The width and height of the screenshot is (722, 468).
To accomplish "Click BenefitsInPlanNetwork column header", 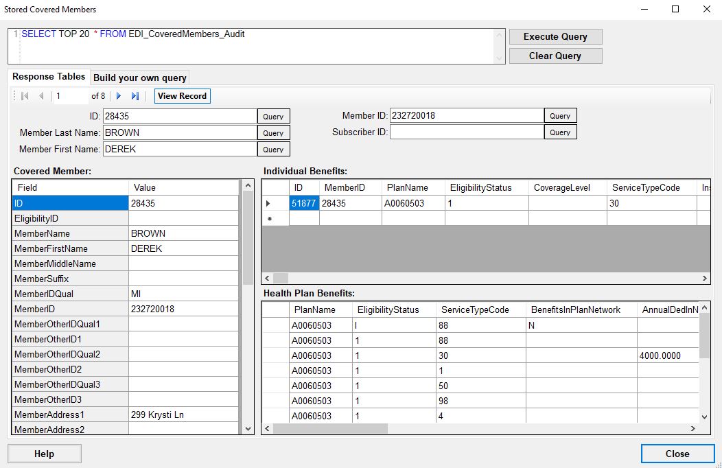I will pyautogui.click(x=581, y=309).
